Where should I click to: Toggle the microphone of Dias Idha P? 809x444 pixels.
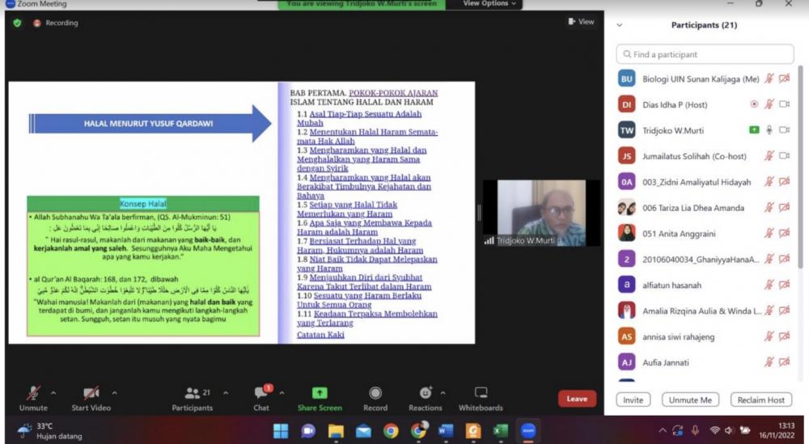coord(769,104)
